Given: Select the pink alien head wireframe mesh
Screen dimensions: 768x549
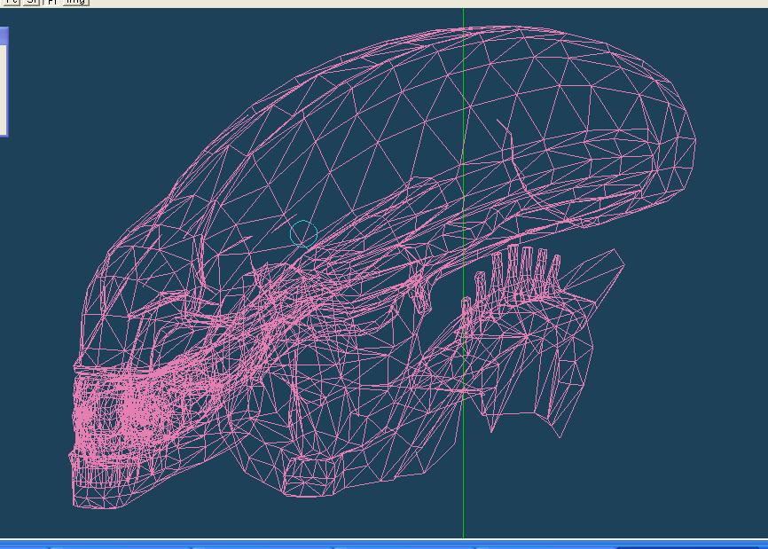Looking at the screenshot, I should coord(382,267).
